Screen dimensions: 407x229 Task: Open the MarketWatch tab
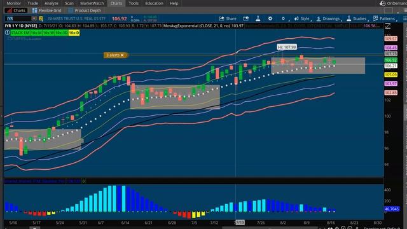(92, 3)
